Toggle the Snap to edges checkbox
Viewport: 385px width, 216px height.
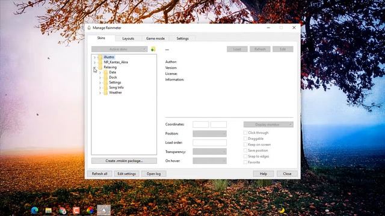click(x=245, y=156)
